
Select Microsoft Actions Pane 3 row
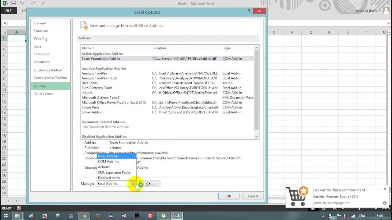(x=168, y=98)
